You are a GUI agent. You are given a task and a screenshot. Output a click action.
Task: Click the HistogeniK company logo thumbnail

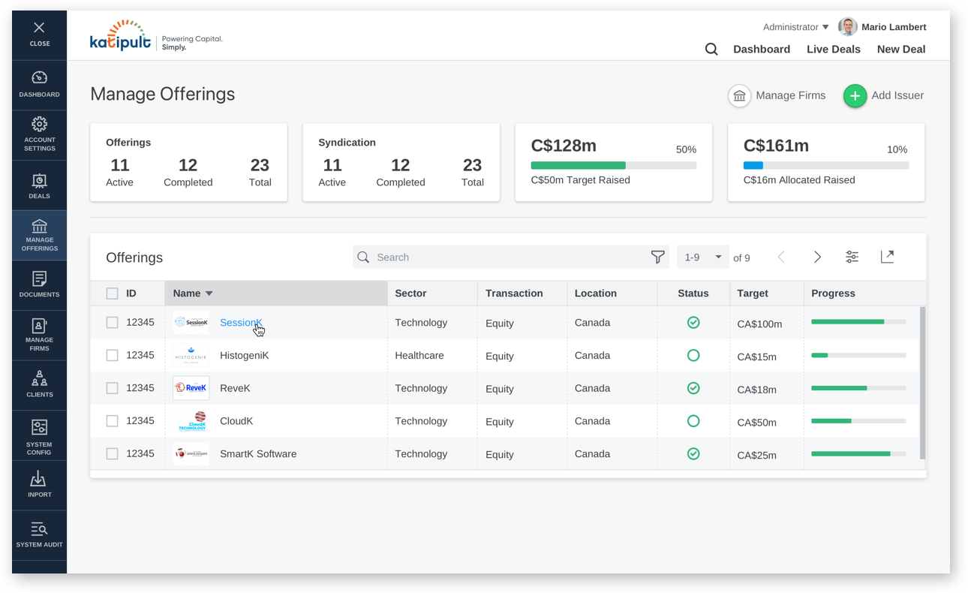tap(191, 356)
